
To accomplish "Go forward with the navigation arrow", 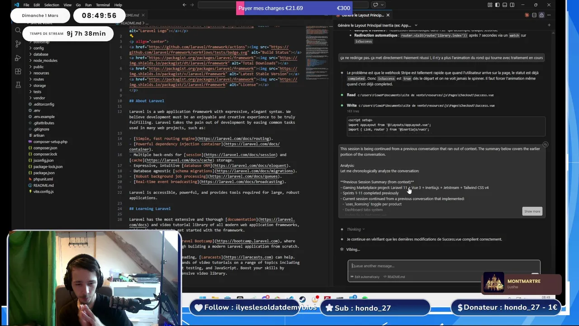I will point(192,5).
